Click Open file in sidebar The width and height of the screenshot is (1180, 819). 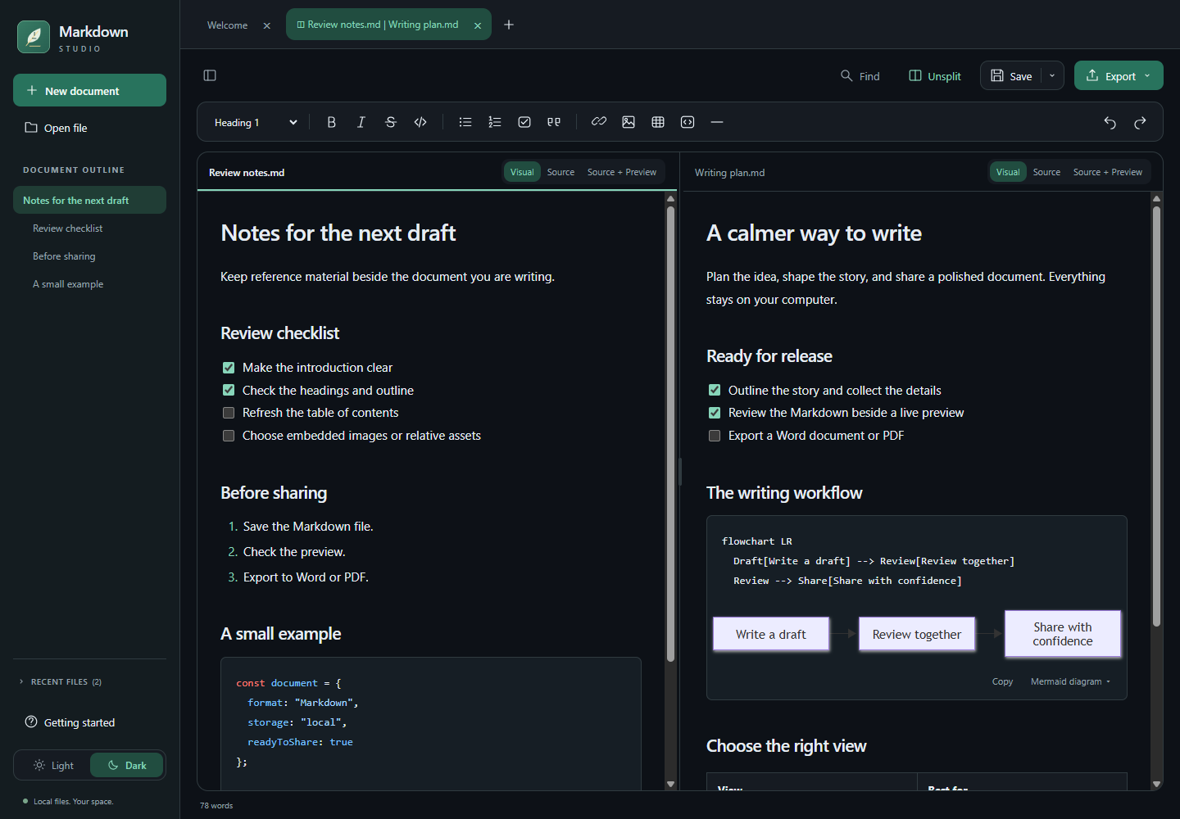click(89, 128)
